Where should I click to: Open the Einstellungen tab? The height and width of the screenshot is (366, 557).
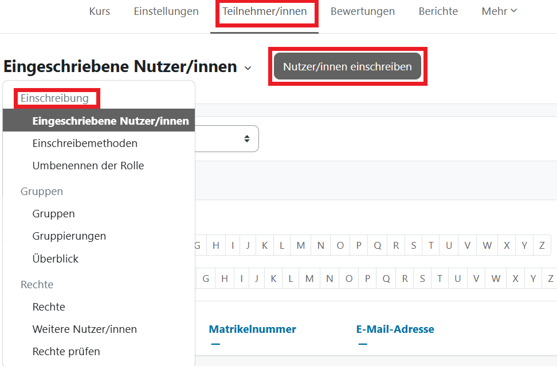[166, 11]
